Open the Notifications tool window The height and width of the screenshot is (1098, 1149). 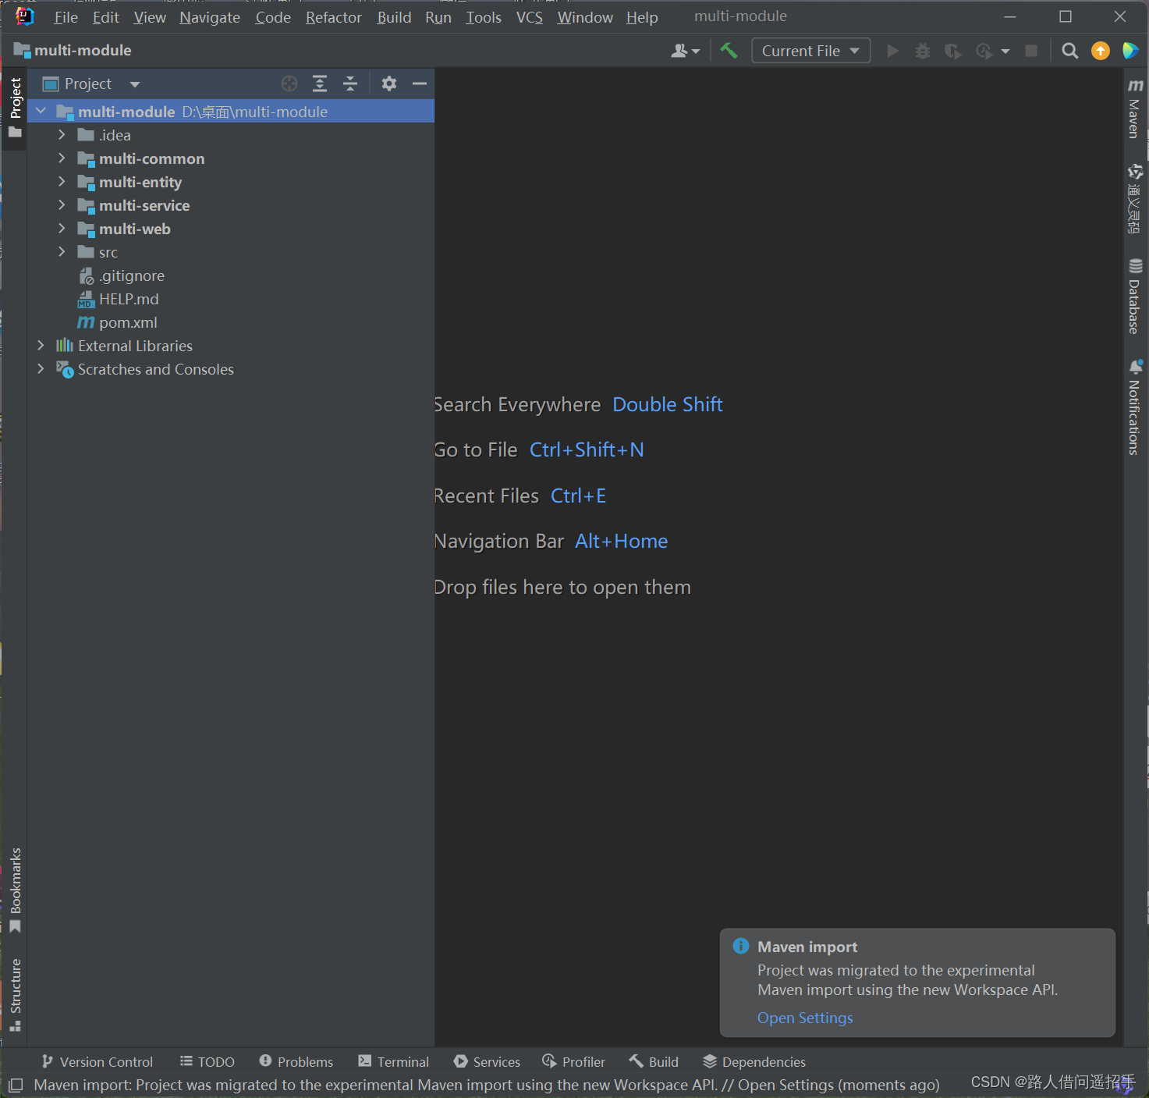1135,407
